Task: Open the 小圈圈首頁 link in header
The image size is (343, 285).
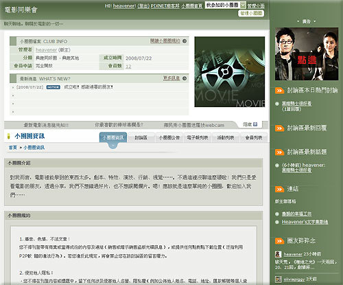Action: point(192,6)
